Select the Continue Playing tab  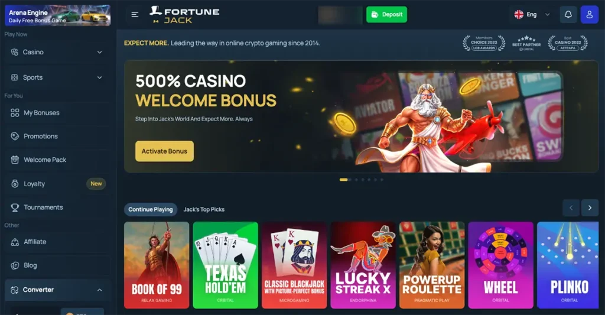pos(151,209)
